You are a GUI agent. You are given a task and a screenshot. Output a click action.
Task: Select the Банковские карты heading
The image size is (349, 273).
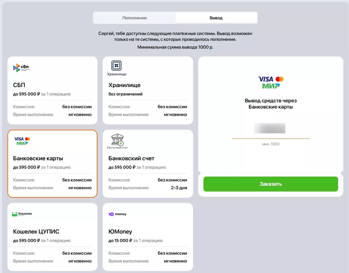[38, 158]
